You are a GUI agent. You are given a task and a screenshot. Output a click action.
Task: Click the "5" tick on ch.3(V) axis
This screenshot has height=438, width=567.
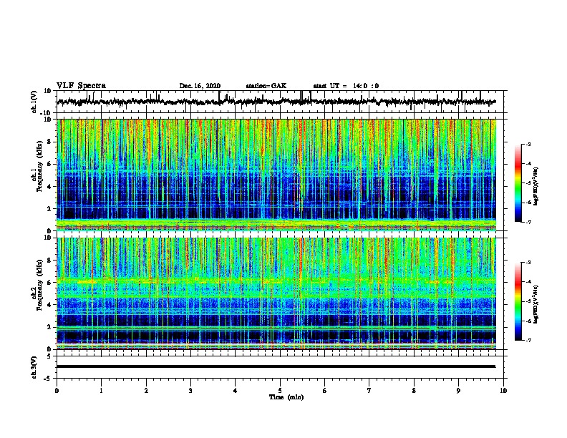[x=50, y=356]
